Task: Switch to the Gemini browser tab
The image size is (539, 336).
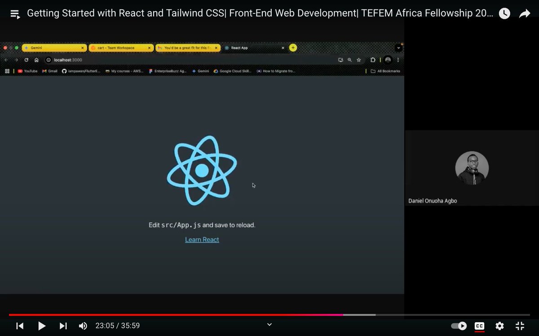Action: tap(54, 47)
